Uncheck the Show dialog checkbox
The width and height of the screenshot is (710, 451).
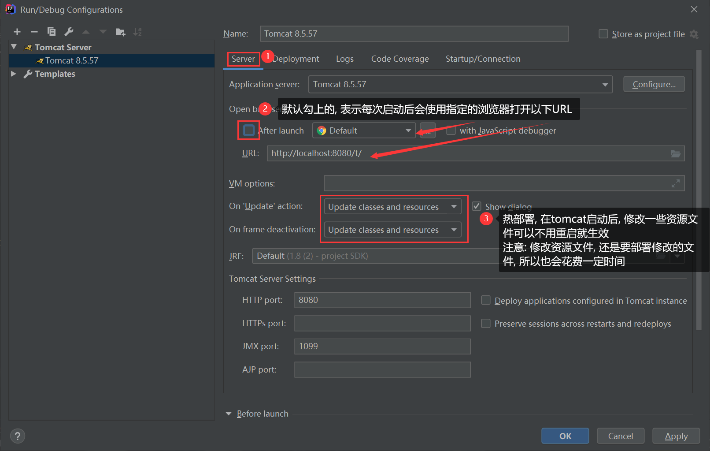[477, 206]
